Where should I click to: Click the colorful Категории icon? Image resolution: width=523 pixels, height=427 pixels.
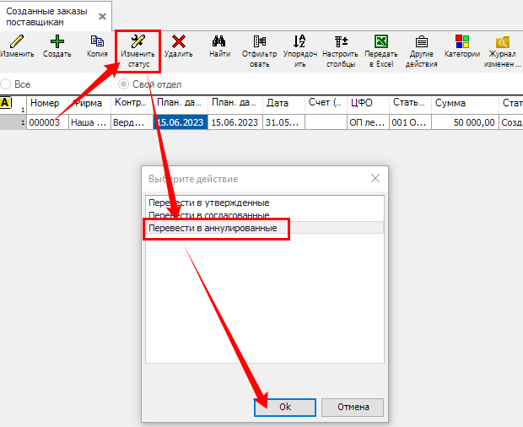click(462, 42)
